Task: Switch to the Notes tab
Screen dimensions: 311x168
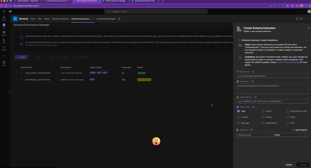Action: (x=46, y=19)
